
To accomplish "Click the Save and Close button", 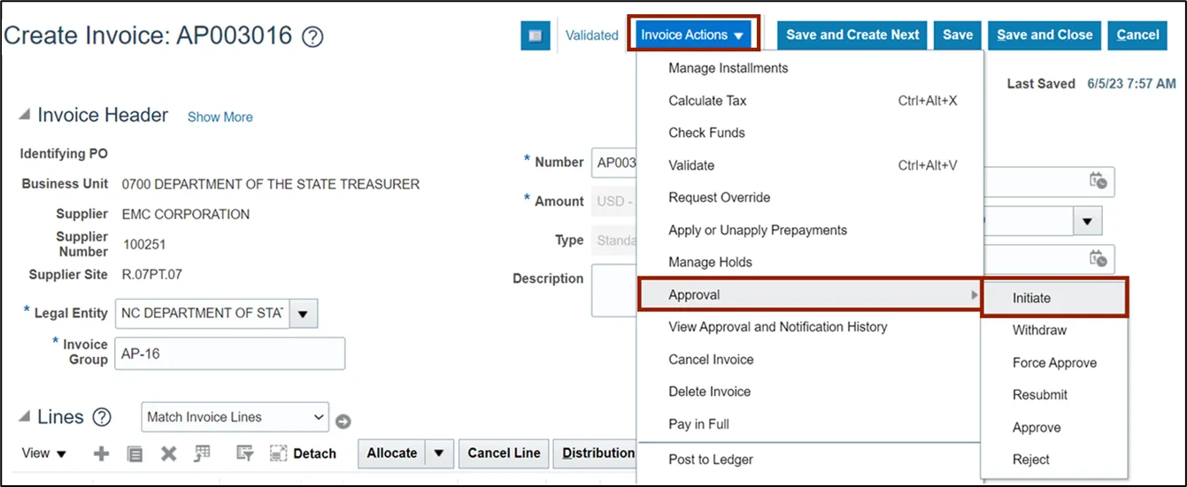I will coord(1044,35).
